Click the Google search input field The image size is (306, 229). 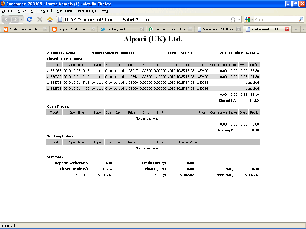[x=275, y=20]
